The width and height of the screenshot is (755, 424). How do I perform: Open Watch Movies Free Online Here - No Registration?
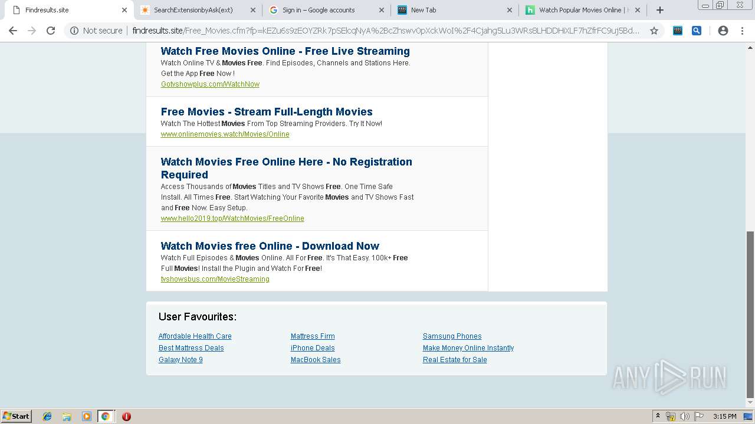[x=286, y=168]
